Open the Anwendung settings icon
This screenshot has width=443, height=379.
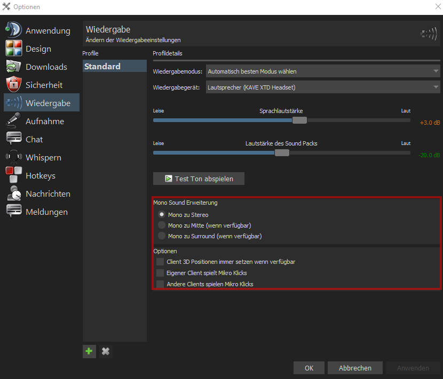(x=13, y=30)
